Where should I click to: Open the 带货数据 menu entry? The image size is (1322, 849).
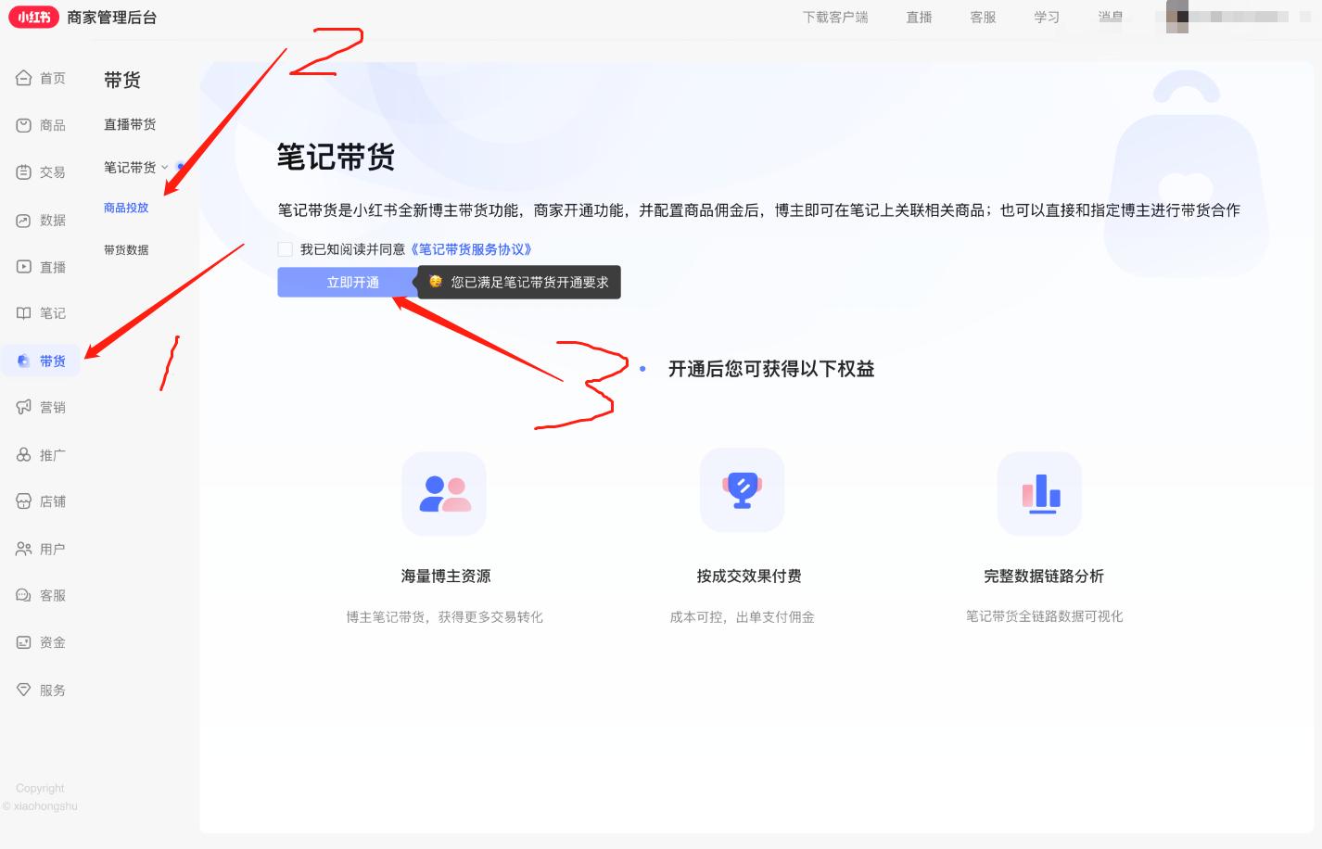pos(126,248)
